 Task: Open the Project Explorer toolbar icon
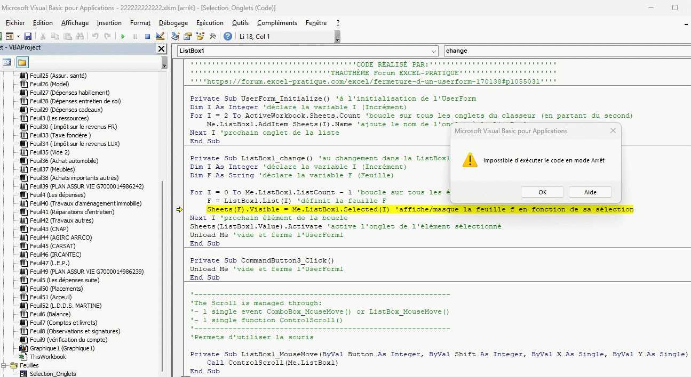(176, 36)
